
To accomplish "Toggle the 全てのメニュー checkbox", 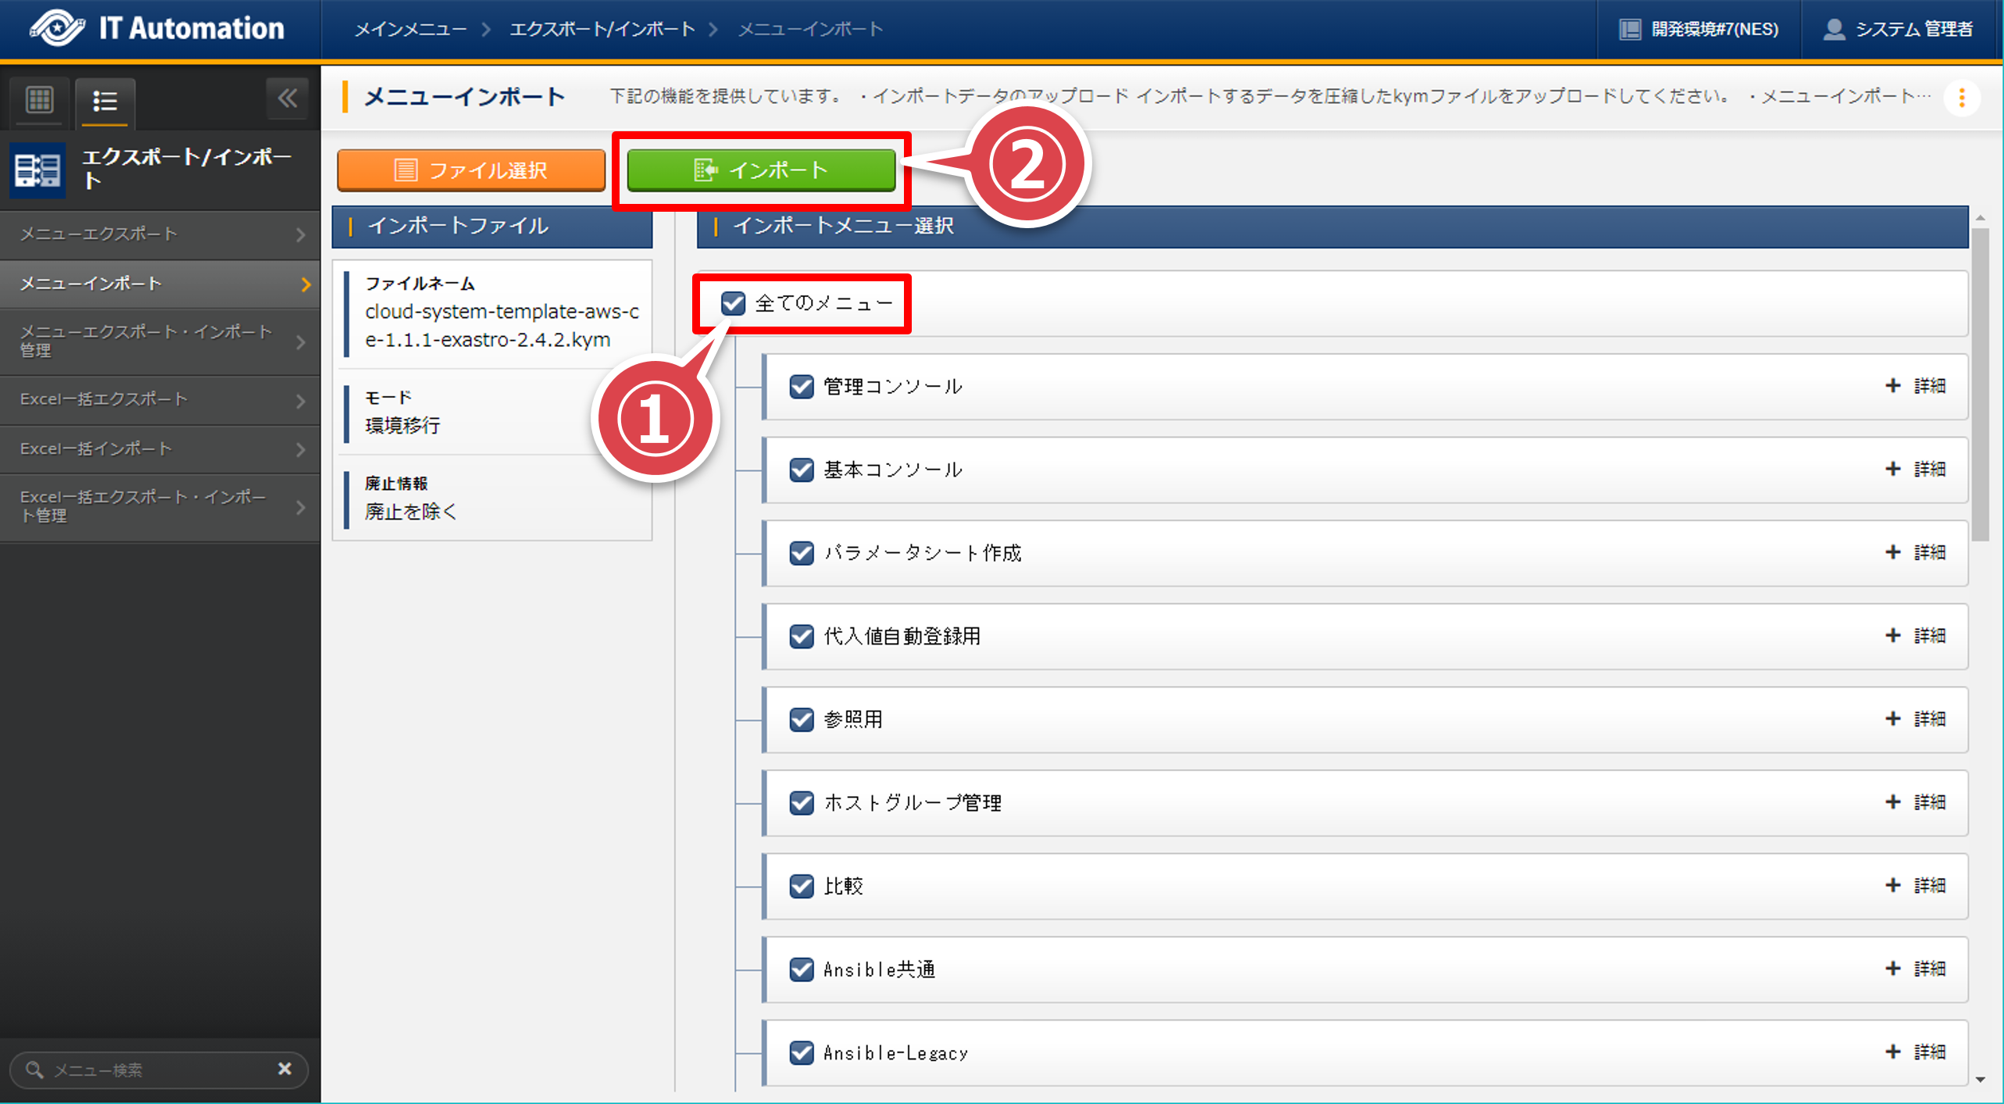I will (733, 303).
